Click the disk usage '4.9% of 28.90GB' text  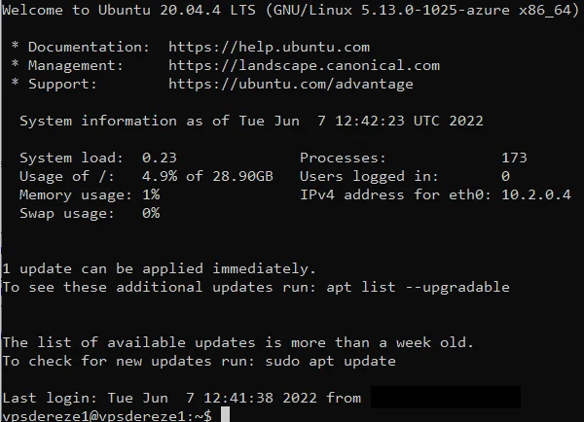coord(207,176)
